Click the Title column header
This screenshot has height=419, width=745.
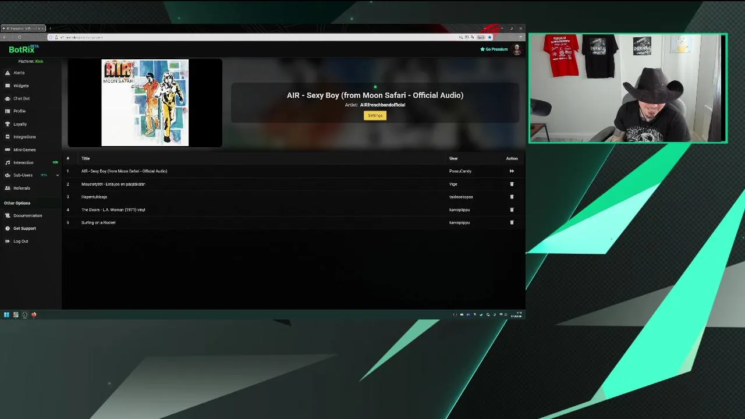coord(86,158)
